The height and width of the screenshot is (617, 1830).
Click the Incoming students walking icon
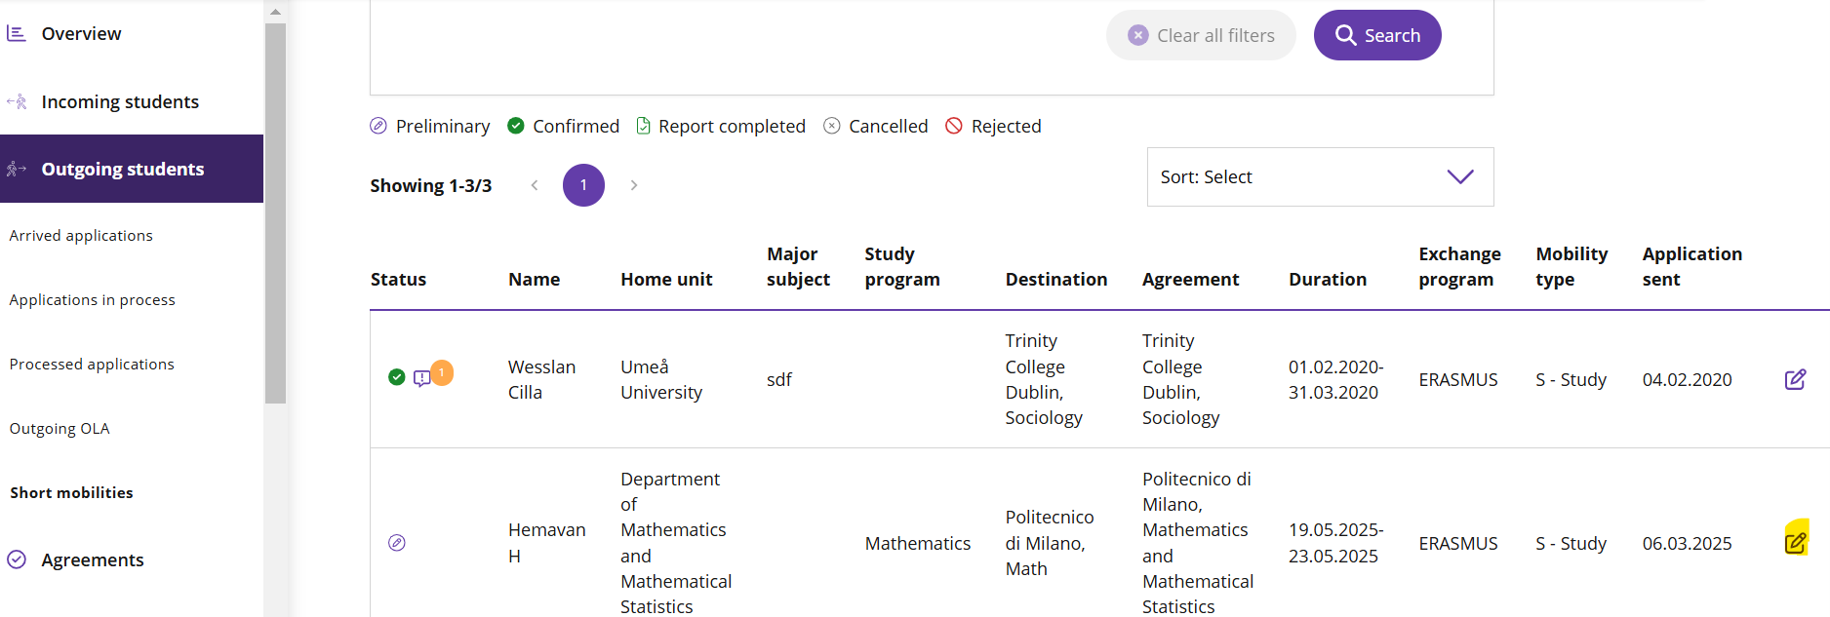17,101
